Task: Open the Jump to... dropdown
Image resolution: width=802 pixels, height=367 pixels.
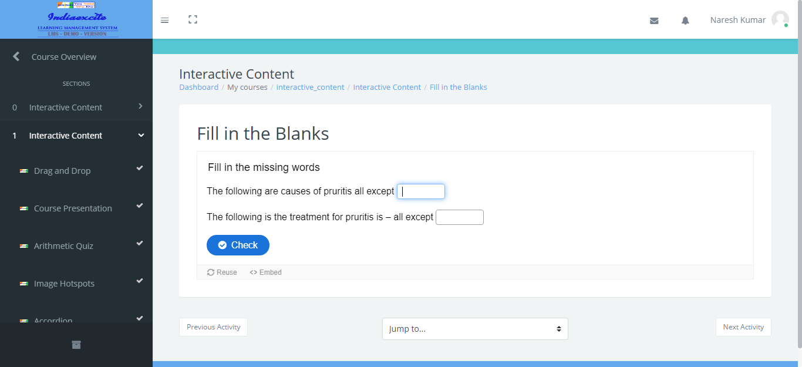Action: [x=475, y=329]
